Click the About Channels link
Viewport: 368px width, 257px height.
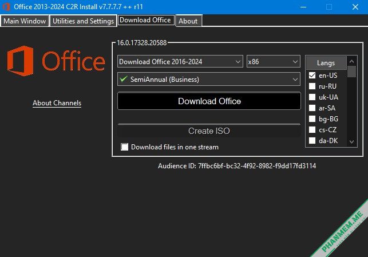57,103
